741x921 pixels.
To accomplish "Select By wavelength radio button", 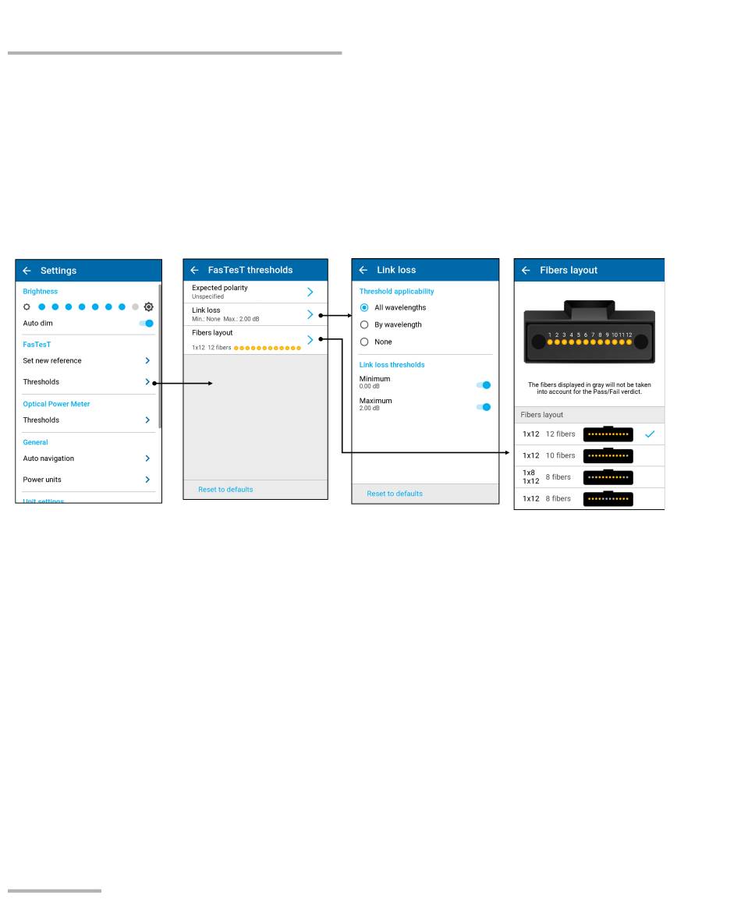I will [364, 325].
